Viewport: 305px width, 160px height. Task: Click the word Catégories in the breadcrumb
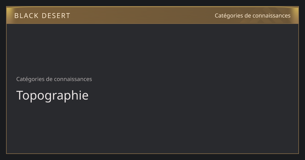[x=30, y=79]
